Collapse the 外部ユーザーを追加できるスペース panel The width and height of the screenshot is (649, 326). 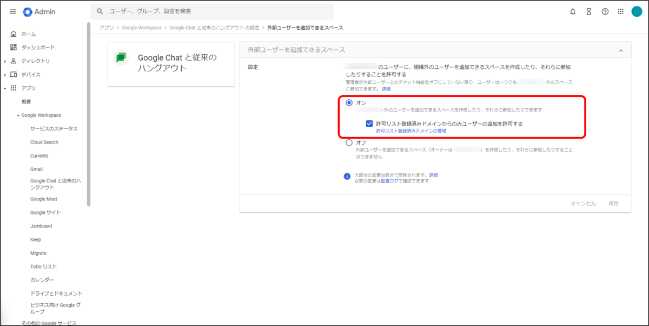(621, 50)
